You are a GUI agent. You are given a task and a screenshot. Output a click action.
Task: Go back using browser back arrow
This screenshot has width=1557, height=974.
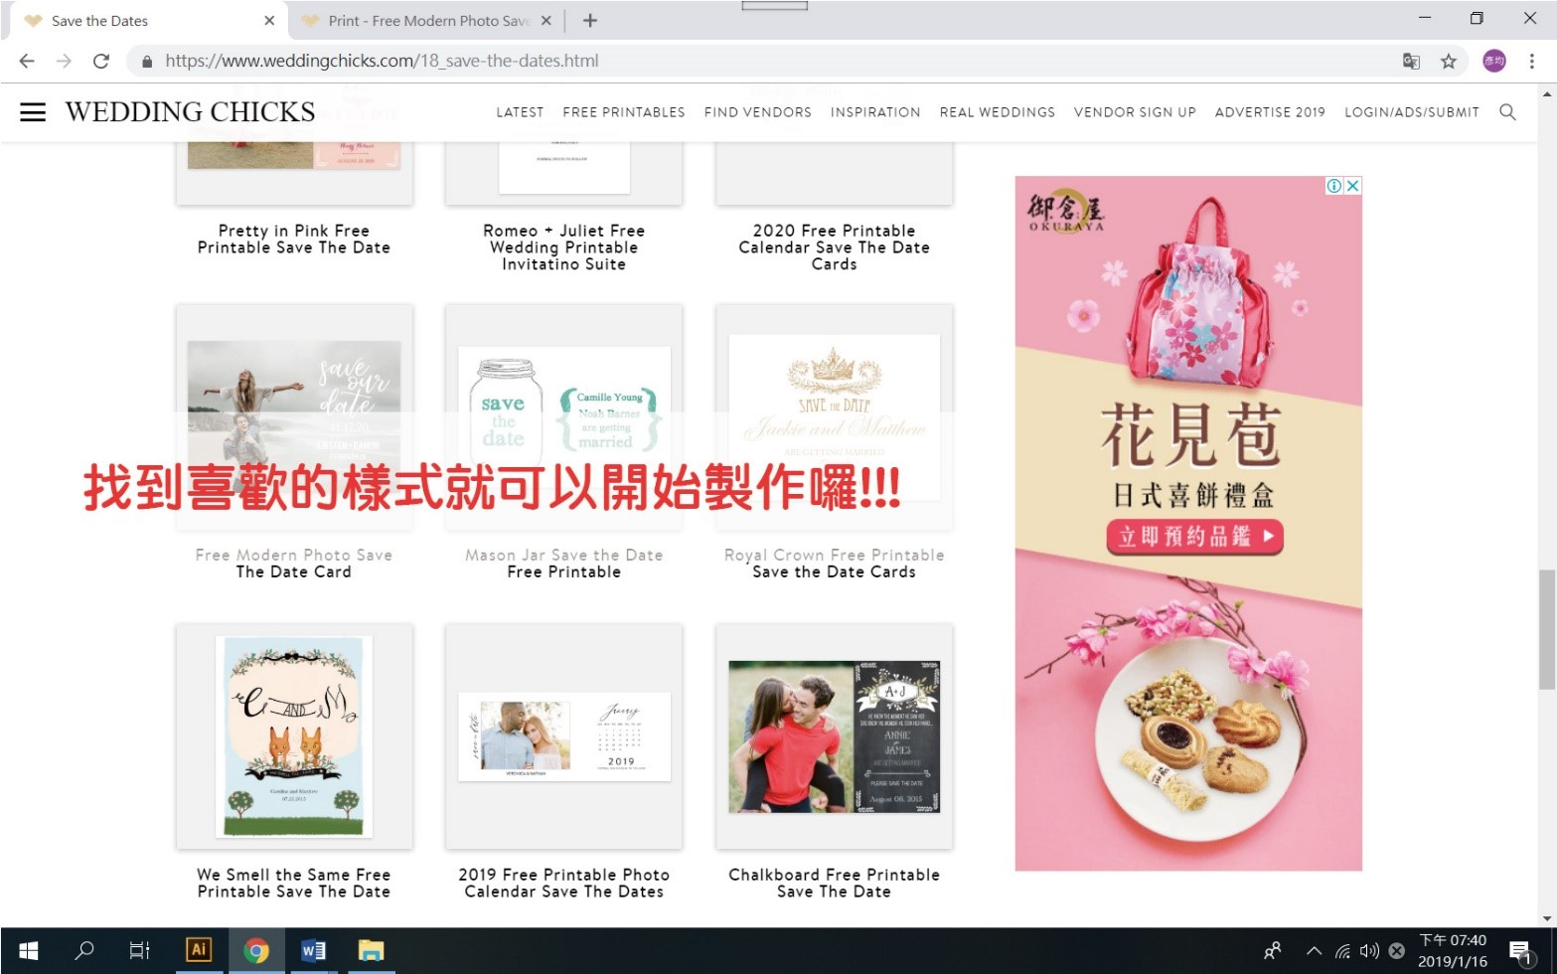(x=27, y=61)
